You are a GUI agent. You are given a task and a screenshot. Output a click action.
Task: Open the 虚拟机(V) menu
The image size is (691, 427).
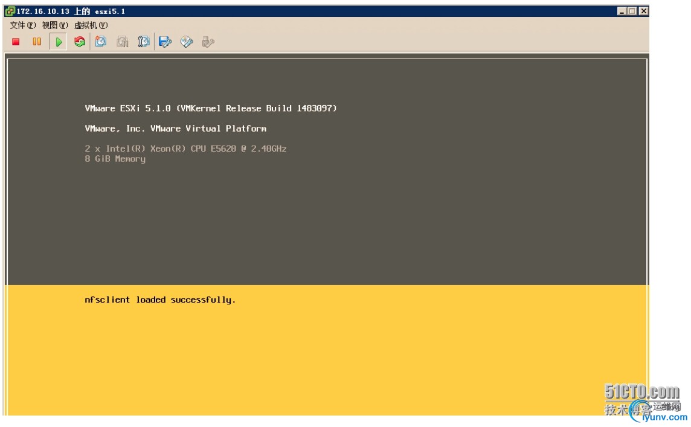91,25
